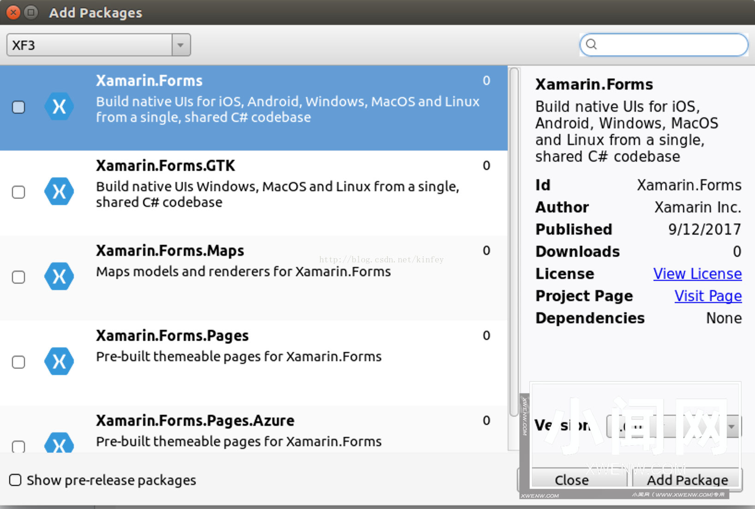Open the Visit Page project link
This screenshot has width=755, height=509.
(x=708, y=296)
